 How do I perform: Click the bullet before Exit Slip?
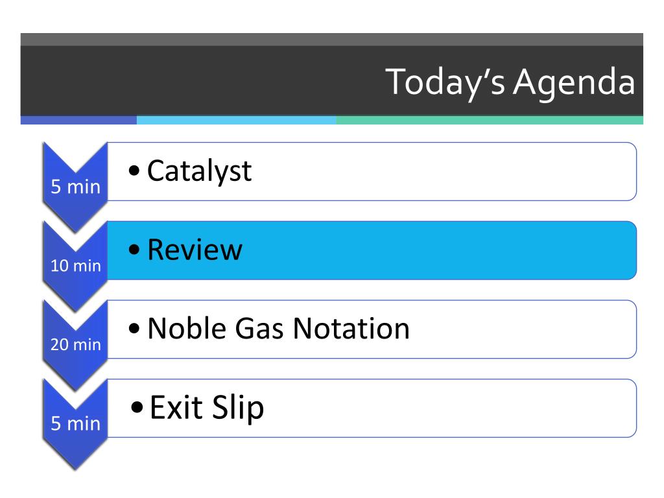tap(137, 407)
